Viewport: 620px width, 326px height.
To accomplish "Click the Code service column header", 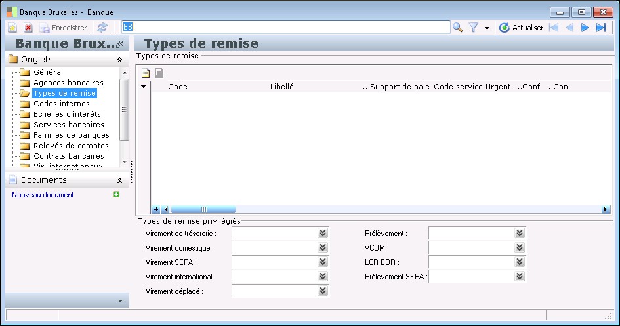I will [x=459, y=87].
